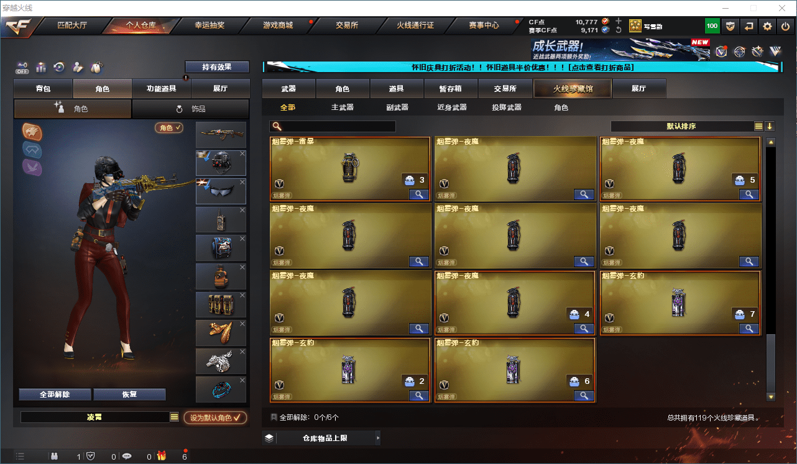Click the 持有效果 button
Screen dimensions: 797x464
coord(217,67)
